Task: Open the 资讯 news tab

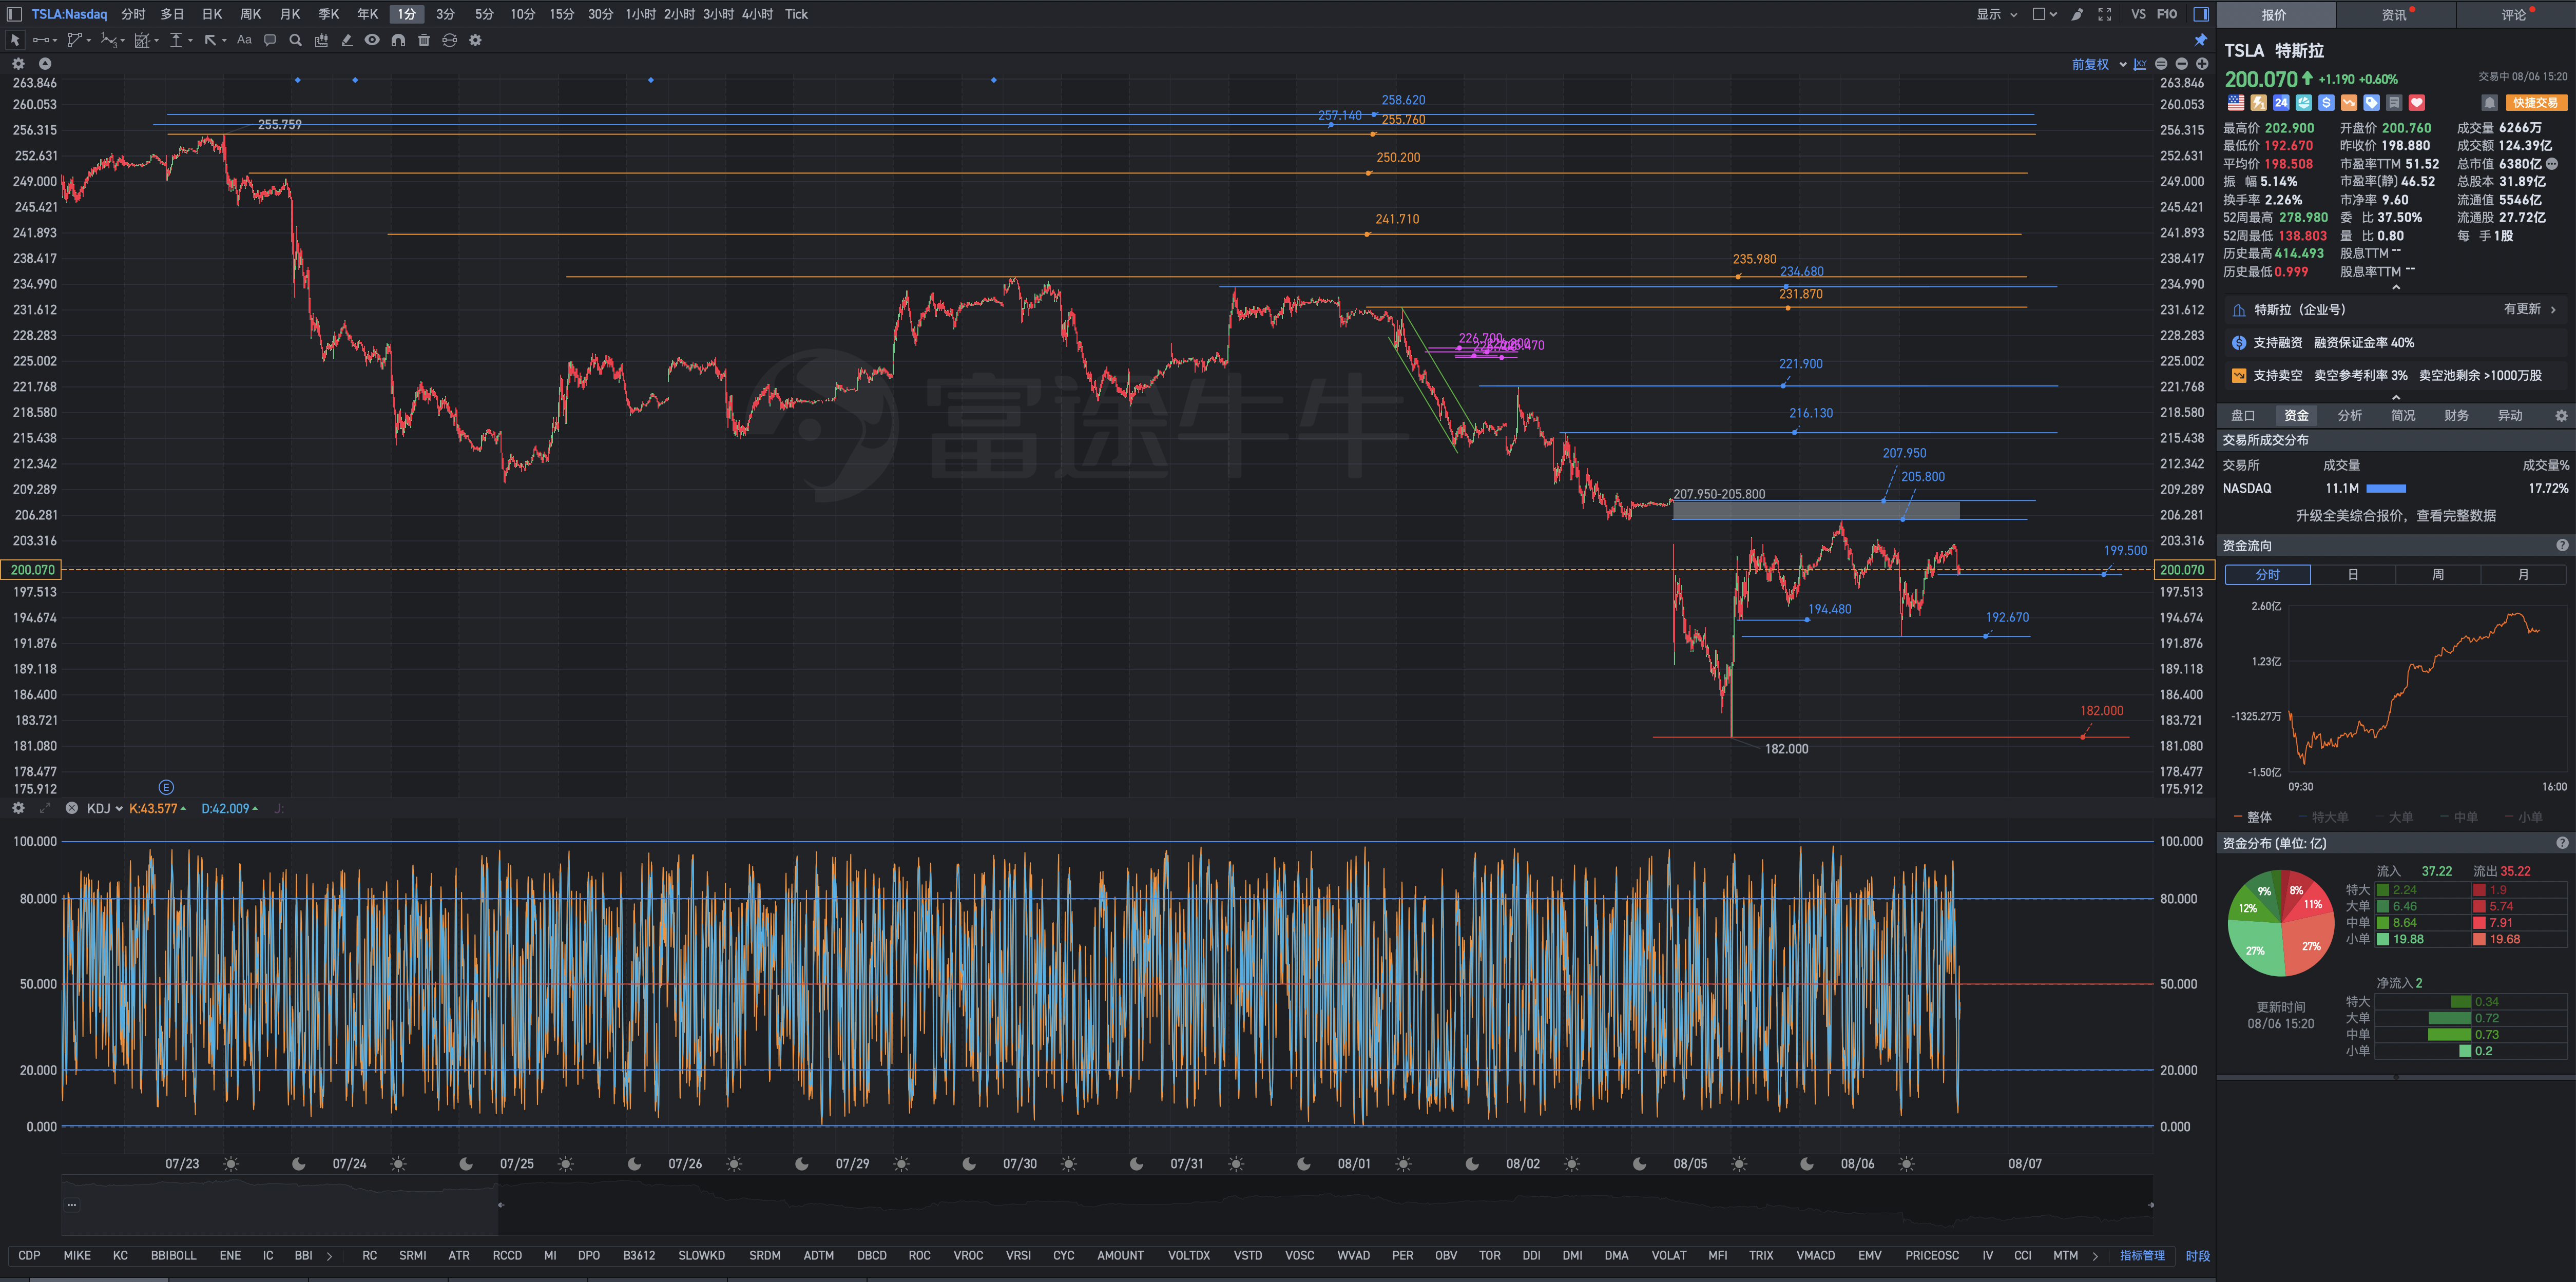Action: click(2395, 14)
